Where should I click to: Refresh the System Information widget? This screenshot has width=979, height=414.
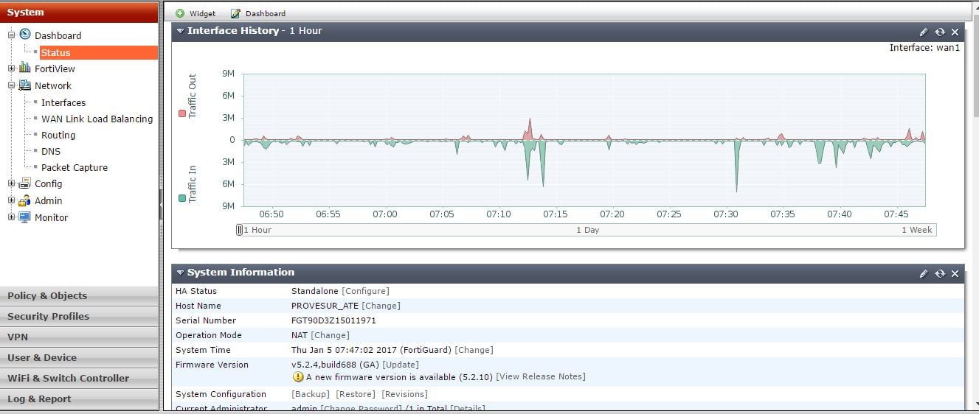coord(940,273)
